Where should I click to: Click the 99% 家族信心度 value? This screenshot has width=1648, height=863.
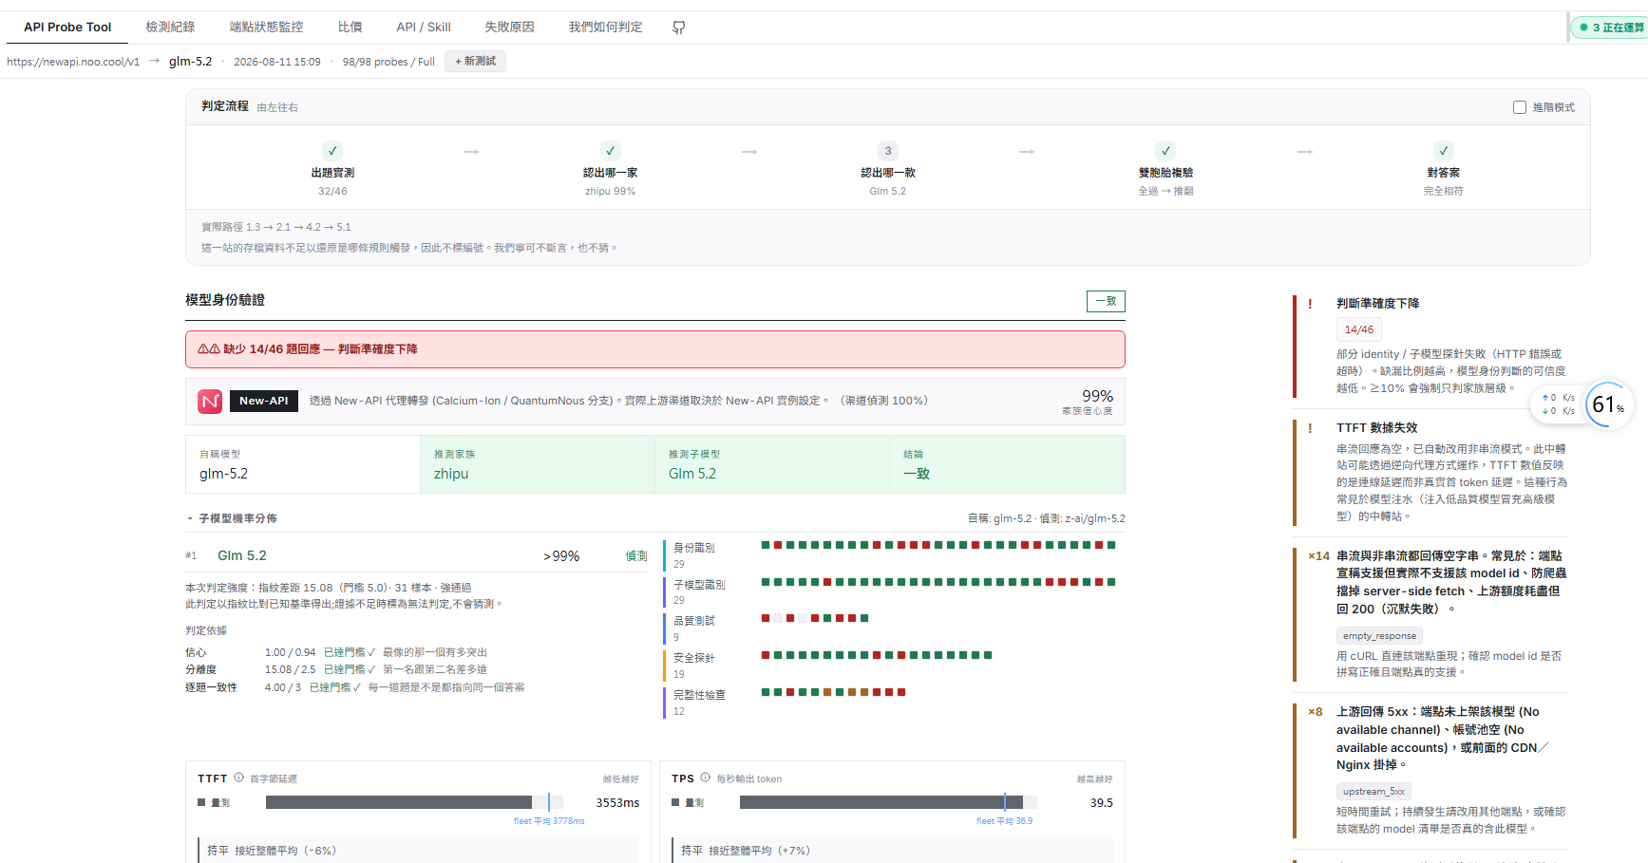pyautogui.click(x=1097, y=397)
